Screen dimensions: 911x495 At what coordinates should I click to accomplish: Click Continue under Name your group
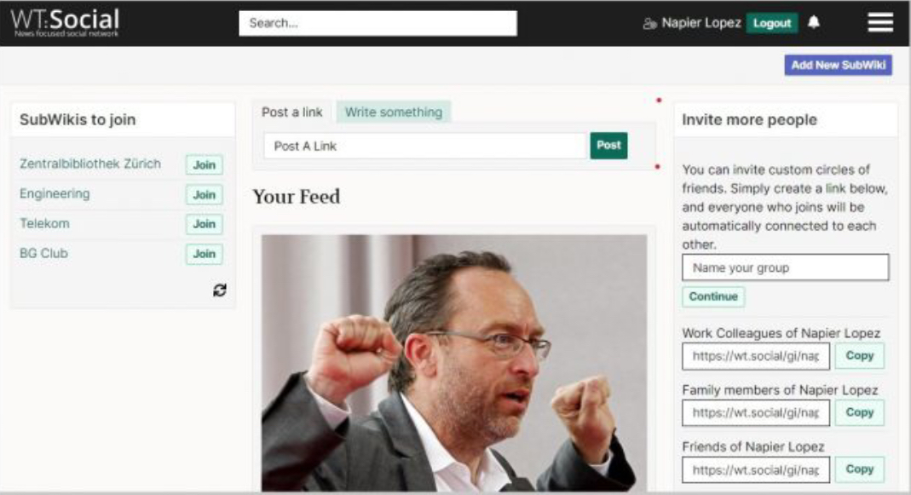click(x=713, y=296)
